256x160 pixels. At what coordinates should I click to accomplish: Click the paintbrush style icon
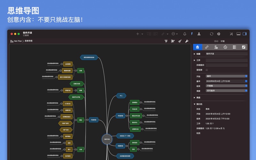click(x=180, y=41)
